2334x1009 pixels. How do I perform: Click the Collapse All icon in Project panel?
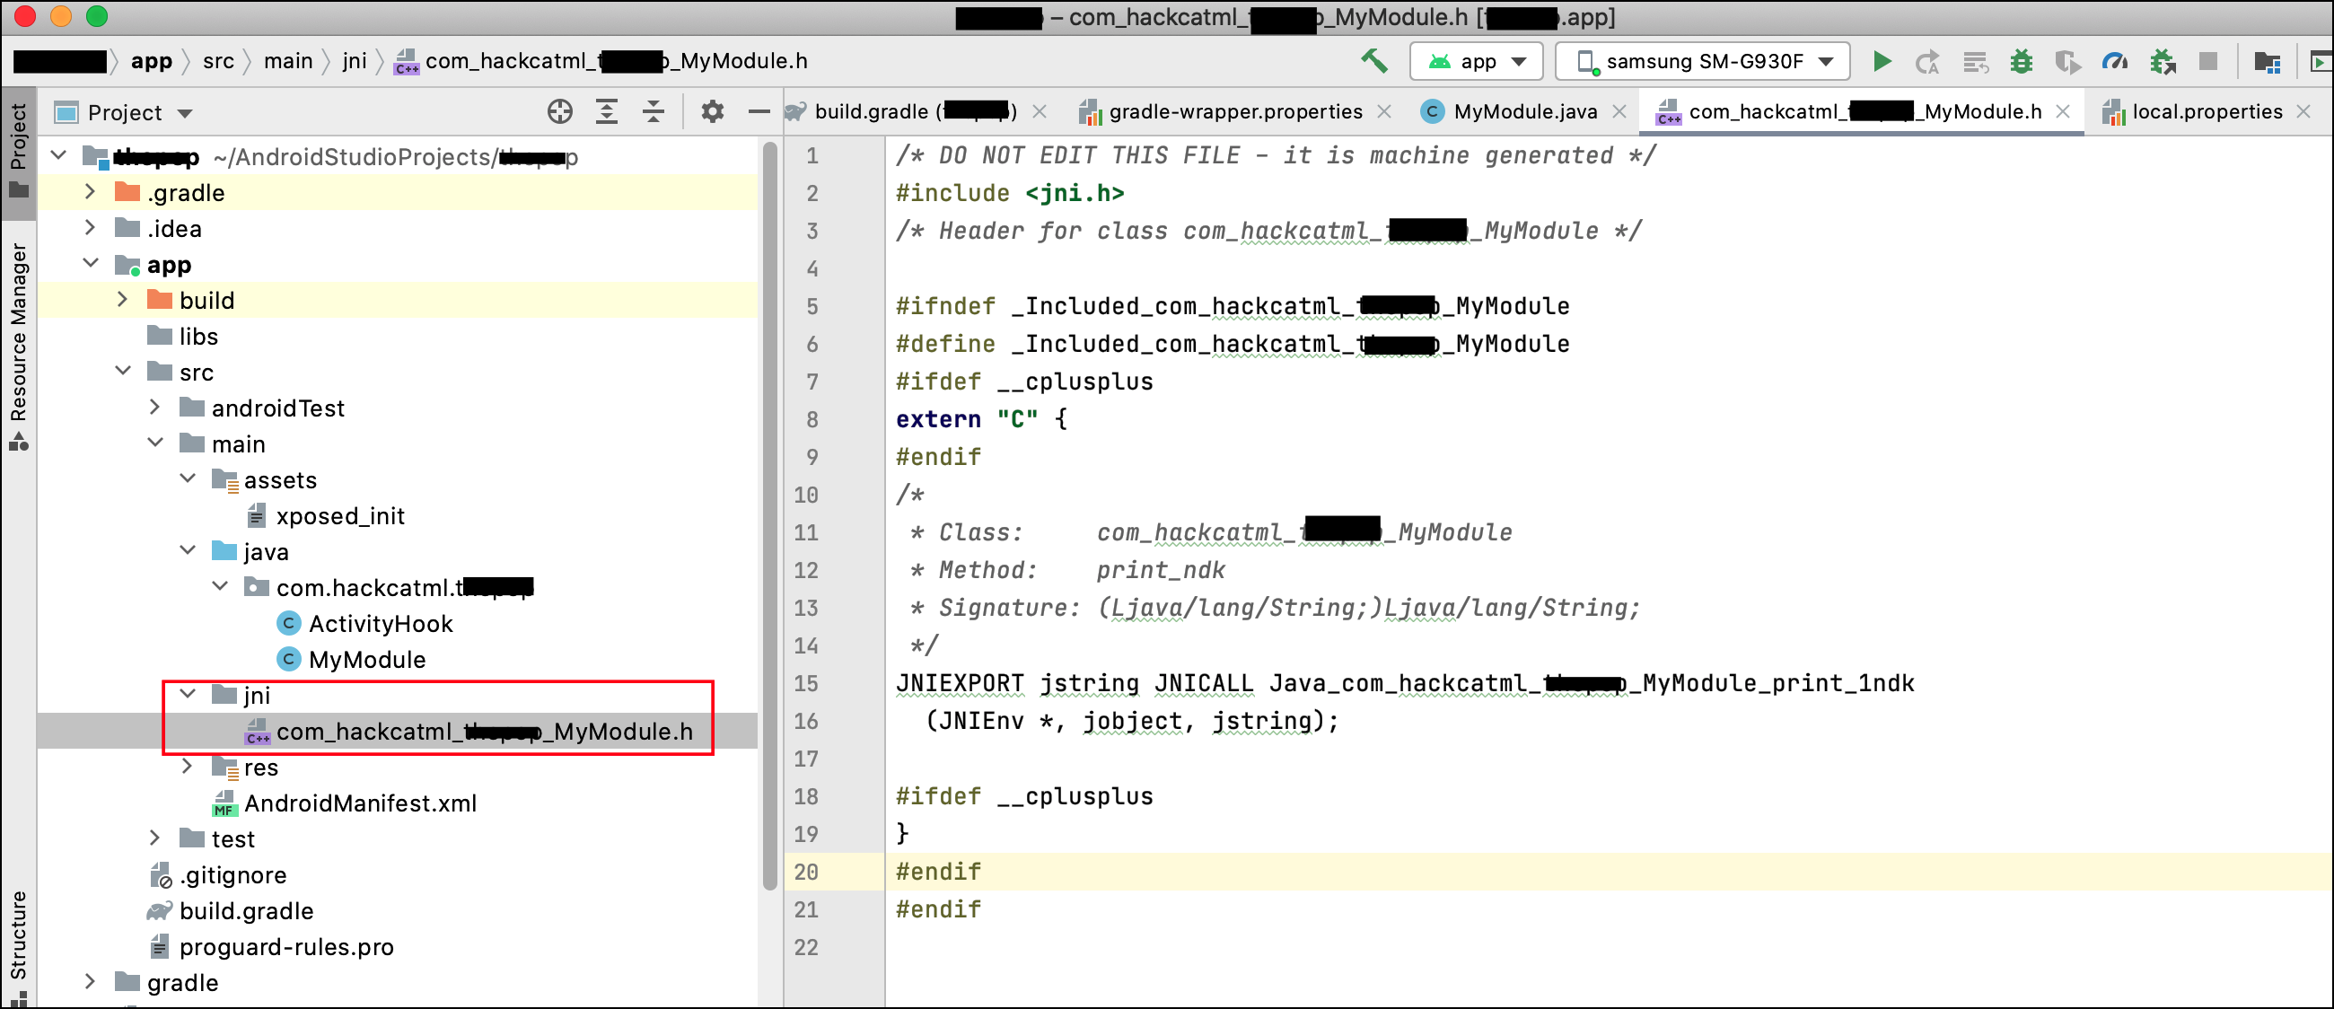click(x=653, y=112)
